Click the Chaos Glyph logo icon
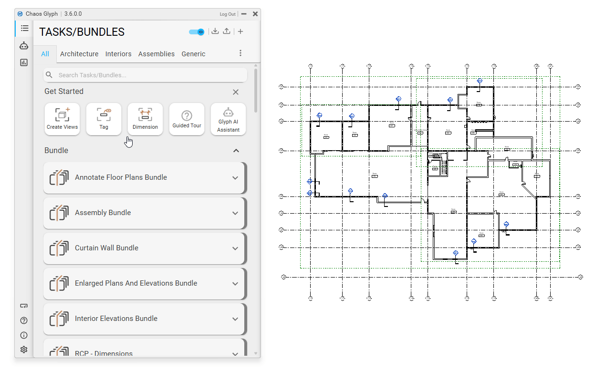Image resolution: width=606 pixels, height=371 pixels. [21, 14]
